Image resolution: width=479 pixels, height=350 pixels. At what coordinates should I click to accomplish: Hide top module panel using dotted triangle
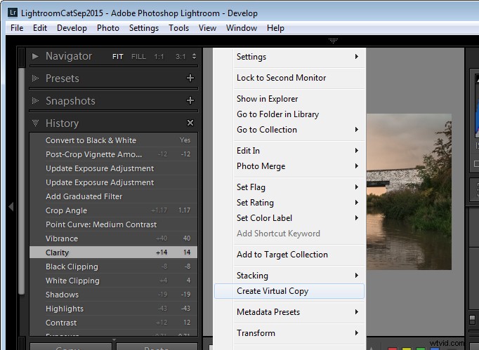[x=334, y=41]
